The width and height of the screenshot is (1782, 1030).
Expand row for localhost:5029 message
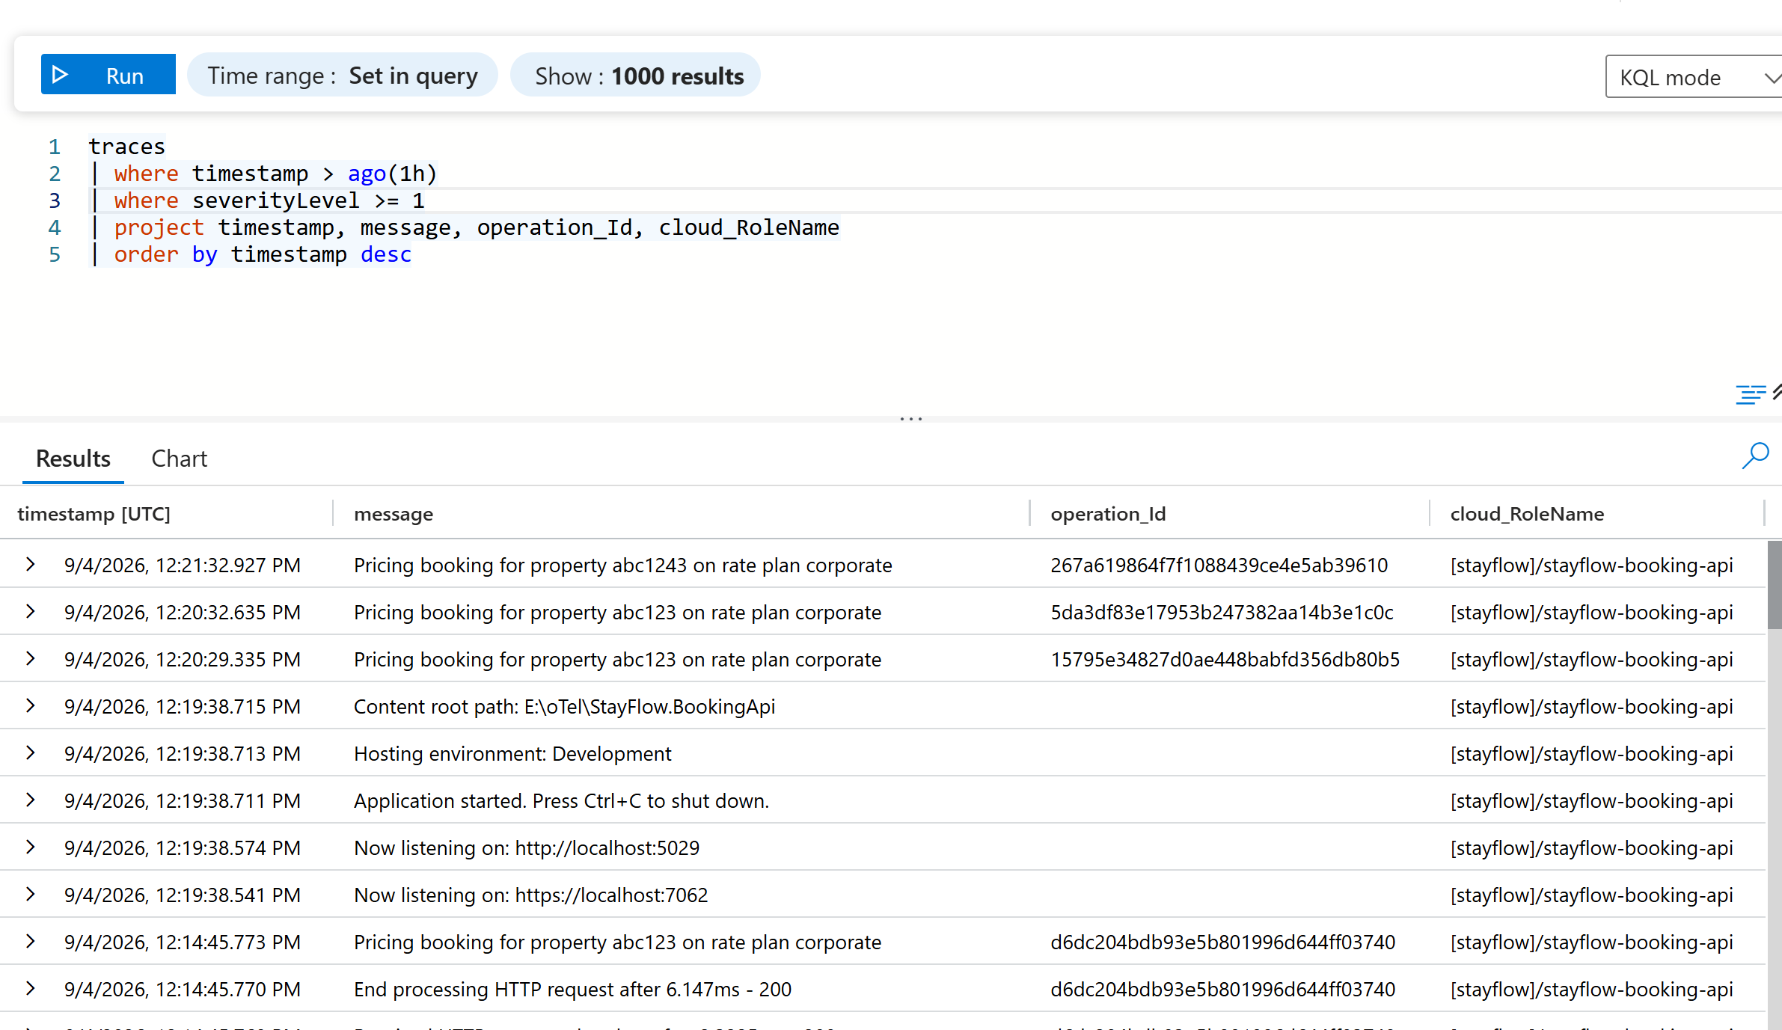[x=30, y=847]
